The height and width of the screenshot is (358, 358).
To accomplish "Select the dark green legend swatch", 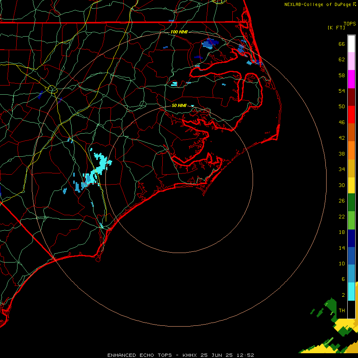I will (351, 202).
